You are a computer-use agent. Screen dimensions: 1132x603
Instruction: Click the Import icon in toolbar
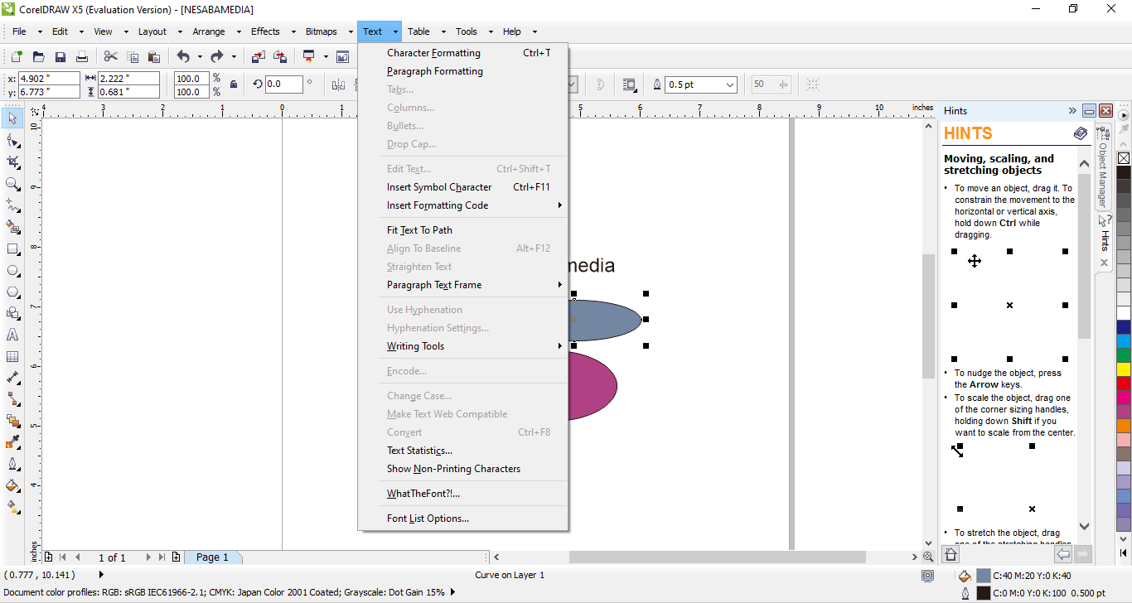258,57
